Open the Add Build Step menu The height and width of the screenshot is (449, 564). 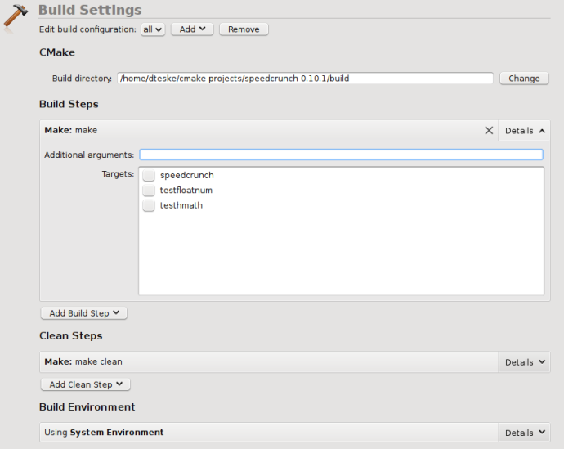[83, 312]
